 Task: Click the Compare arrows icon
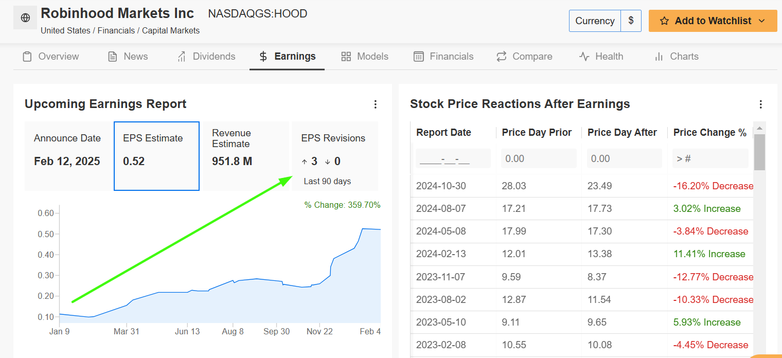[502, 57]
